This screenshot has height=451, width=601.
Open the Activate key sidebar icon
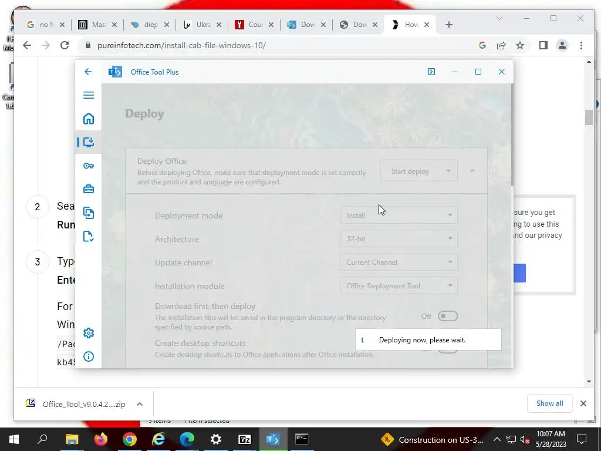click(89, 166)
